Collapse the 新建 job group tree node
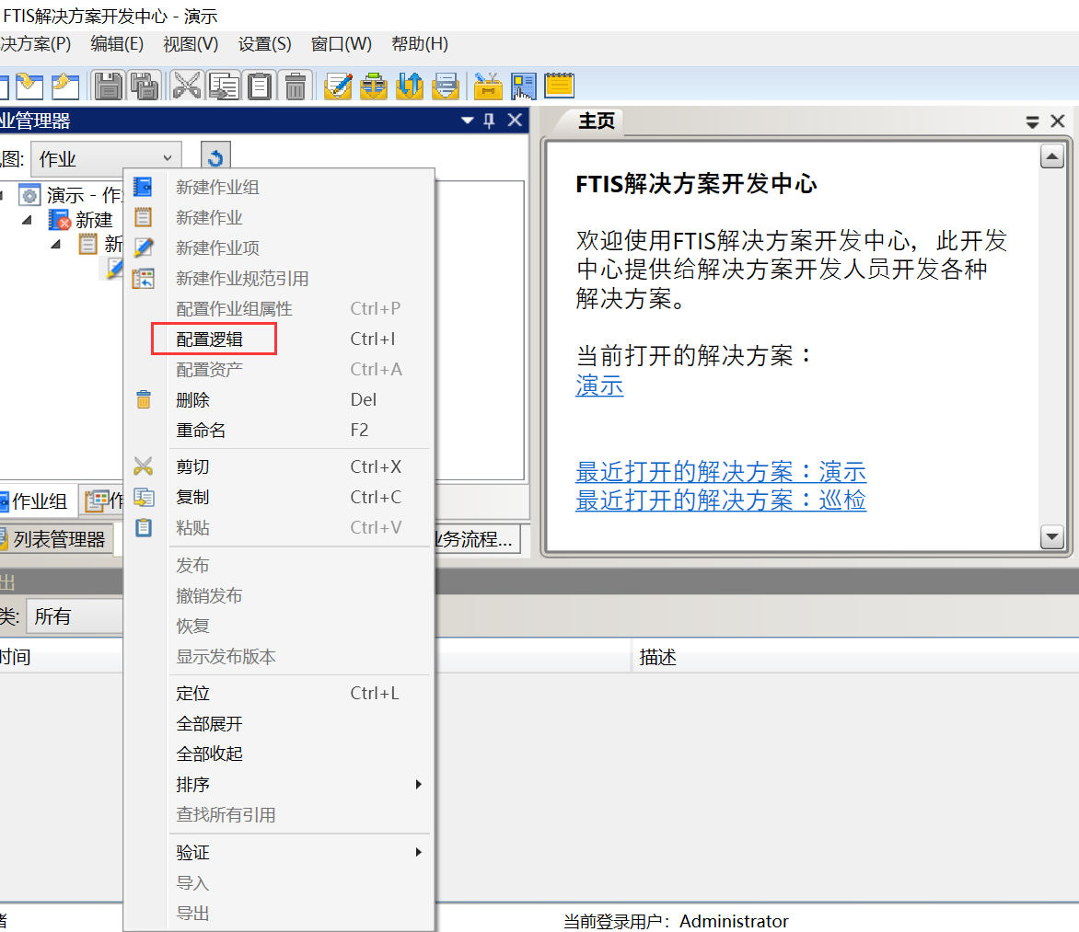 tap(28, 220)
